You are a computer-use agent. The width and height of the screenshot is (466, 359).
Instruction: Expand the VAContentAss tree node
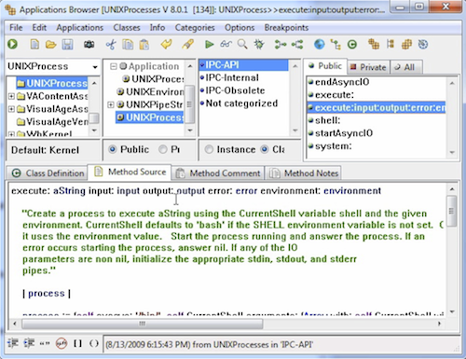pyautogui.click(x=11, y=96)
